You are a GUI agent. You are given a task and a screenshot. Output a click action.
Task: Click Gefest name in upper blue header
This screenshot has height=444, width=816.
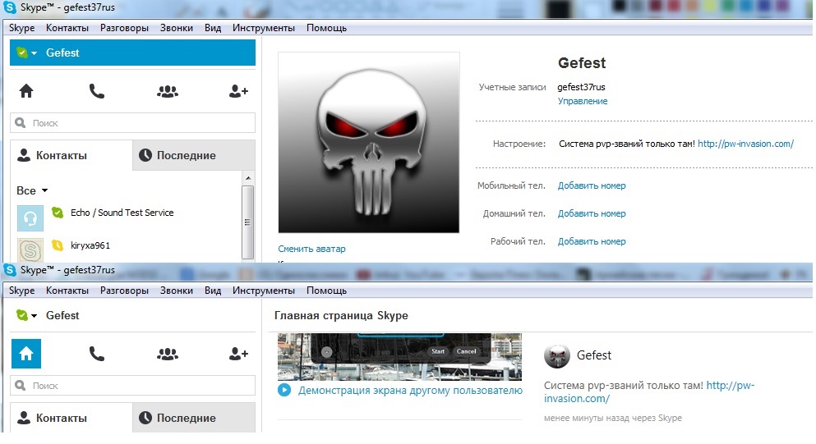[62, 53]
